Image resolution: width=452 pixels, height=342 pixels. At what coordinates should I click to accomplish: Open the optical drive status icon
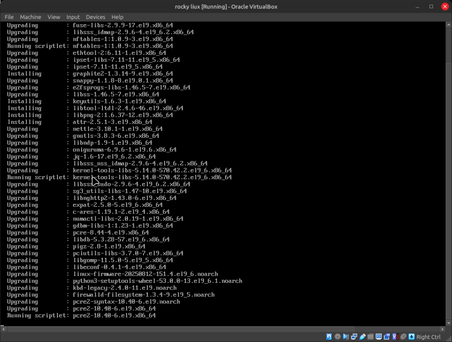coord(338,337)
